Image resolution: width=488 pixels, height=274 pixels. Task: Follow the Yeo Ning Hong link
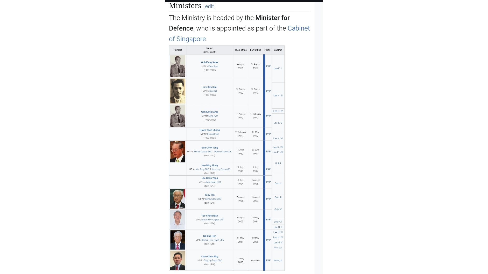(210, 165)
